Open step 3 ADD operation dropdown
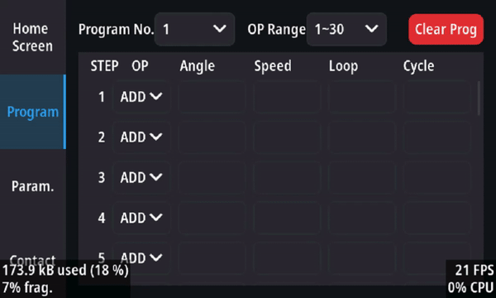This screenshot has width=496, height=298. [x=141, y=177]
